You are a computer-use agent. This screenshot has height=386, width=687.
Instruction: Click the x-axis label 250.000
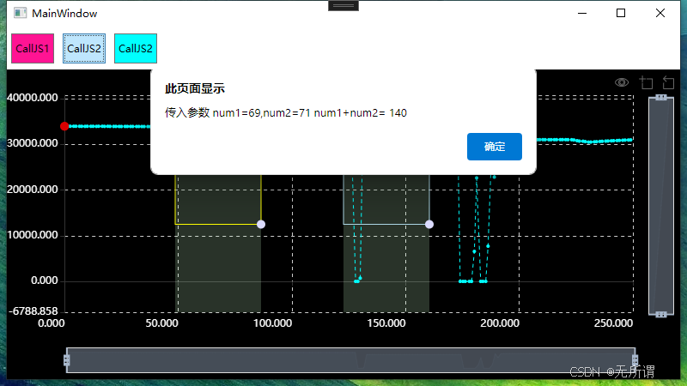(613, 323)
